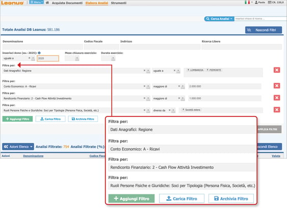Remove the Società estera tag
287x210 pixels.
coord(183,110)
